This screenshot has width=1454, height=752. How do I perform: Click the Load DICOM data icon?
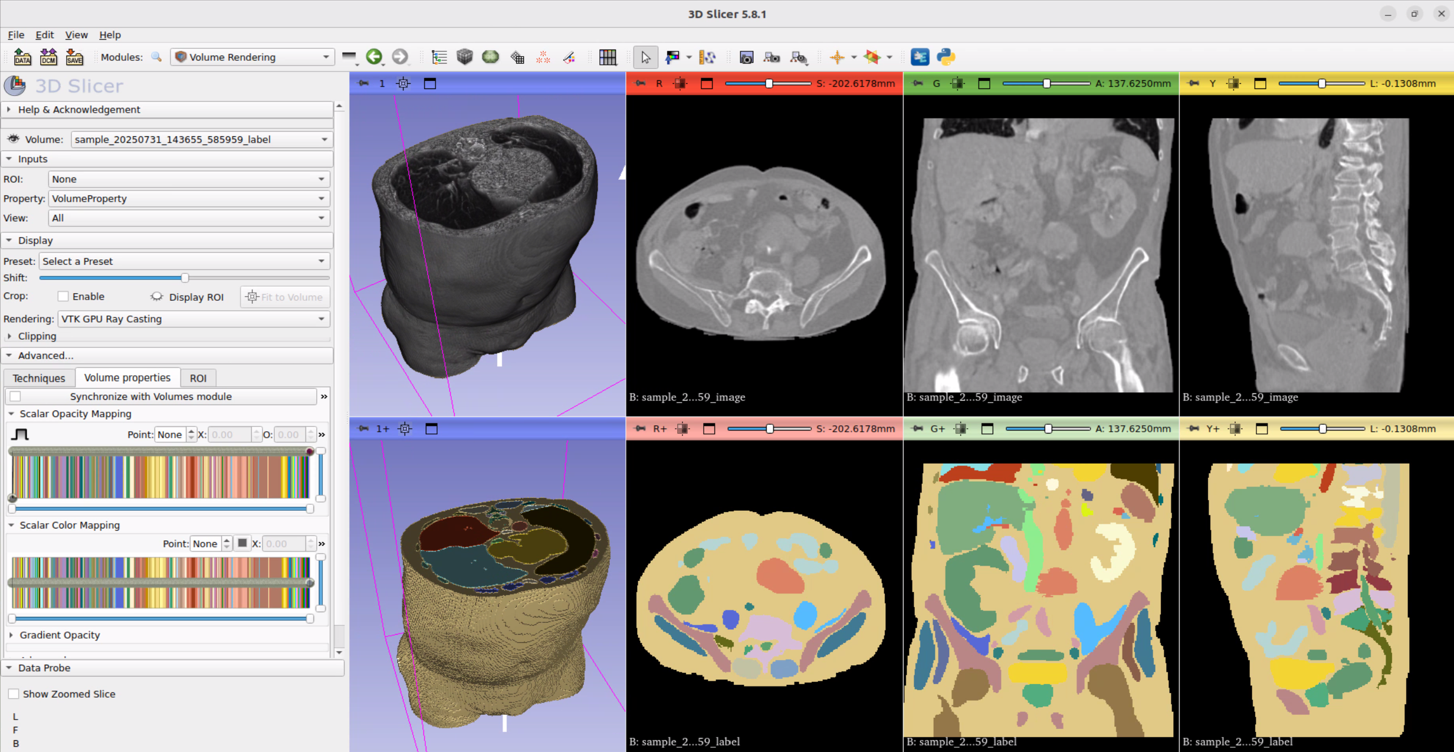(48, 57)
